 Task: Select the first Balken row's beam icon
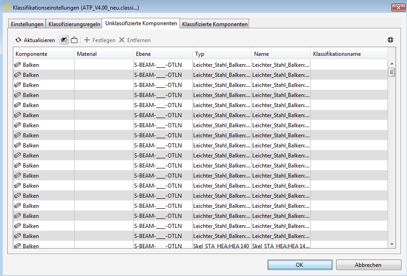[x=18, y=65]
